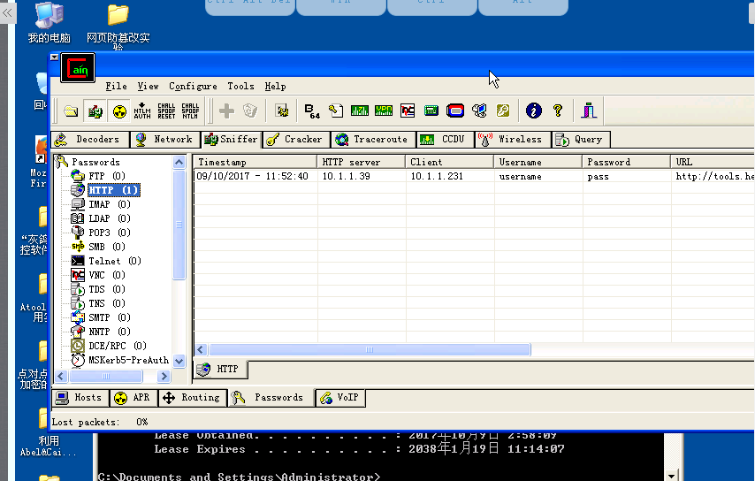Click the Remove from list trash icon
The image size is (755, 481).
point(250,111)
